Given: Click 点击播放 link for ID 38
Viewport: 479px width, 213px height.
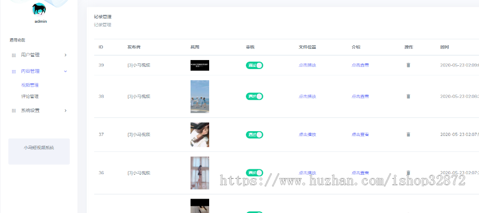Looking at the screenshot, I should [x=307, y=96].
